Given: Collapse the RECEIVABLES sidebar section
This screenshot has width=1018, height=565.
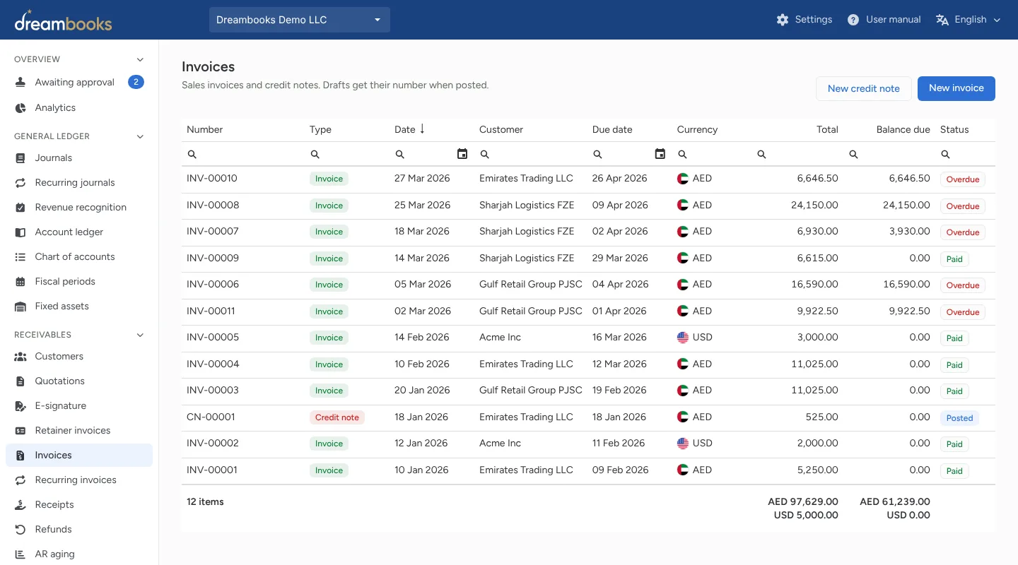Looking at the screenshot, I should pyautogui.click(x=140, y=335).
